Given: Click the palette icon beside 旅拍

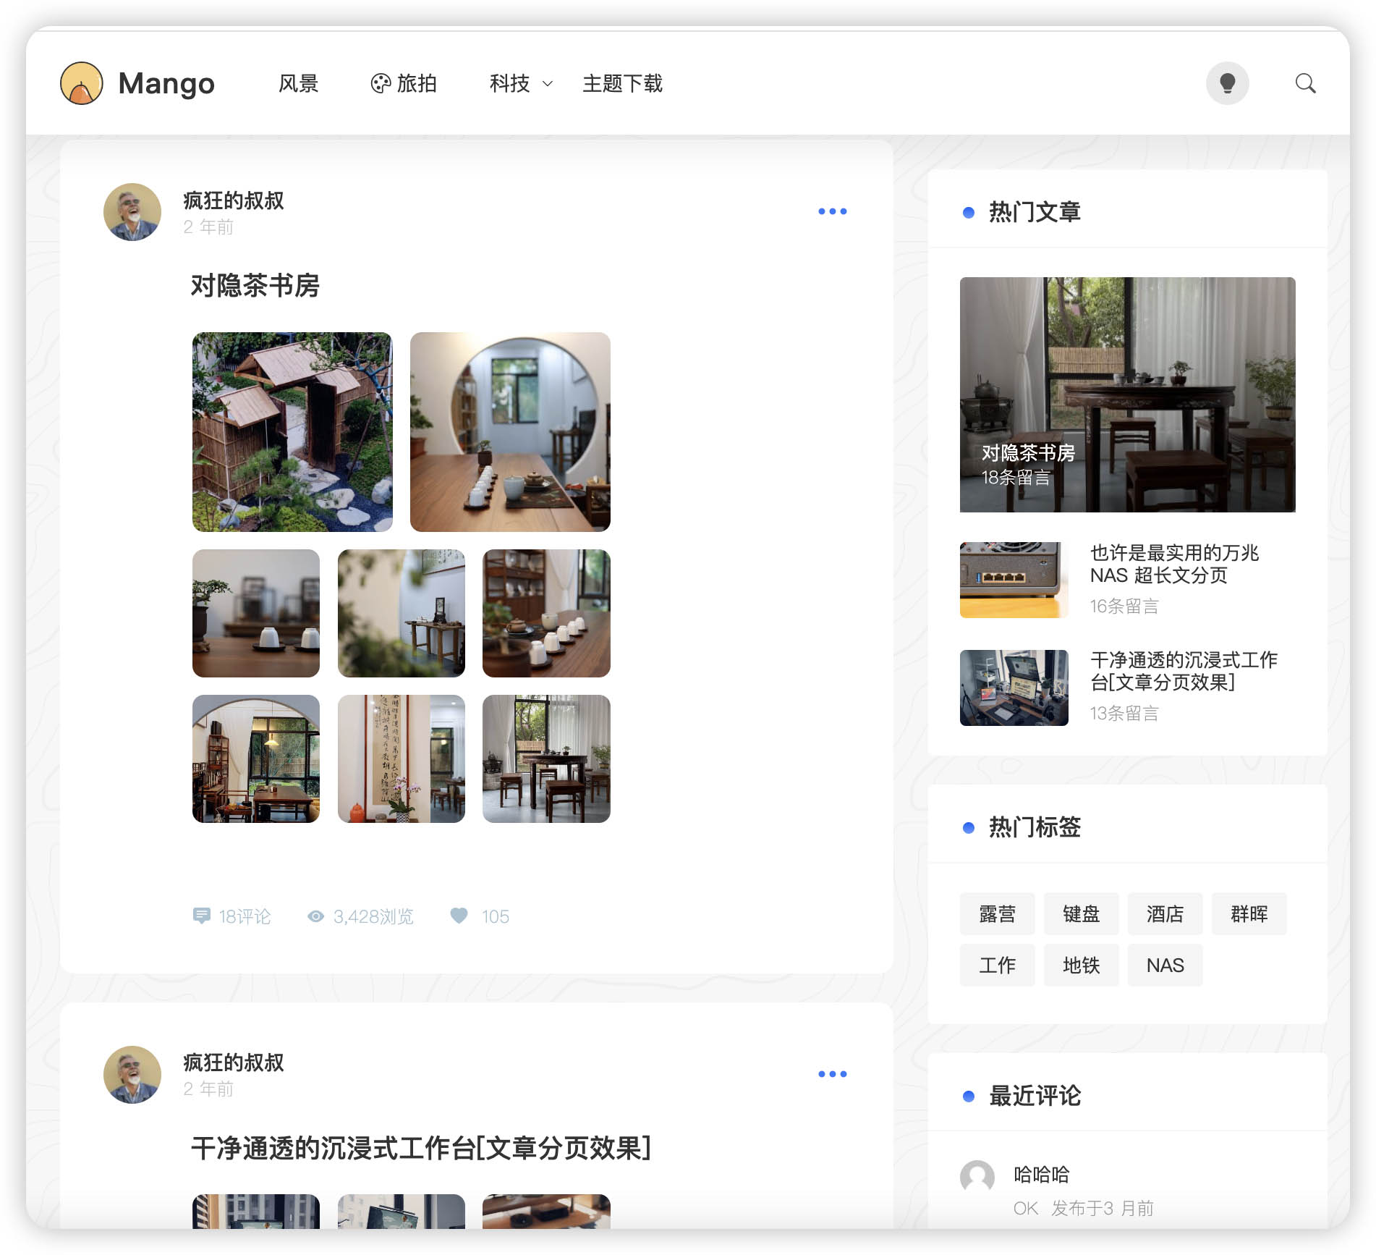Looking at the screenshot, I should (381, 84).
